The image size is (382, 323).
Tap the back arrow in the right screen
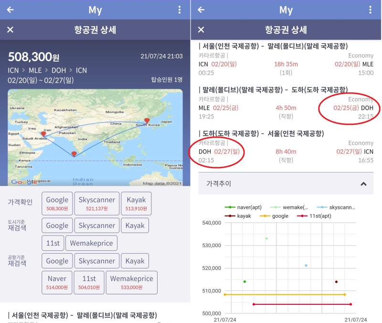(201, 10)
